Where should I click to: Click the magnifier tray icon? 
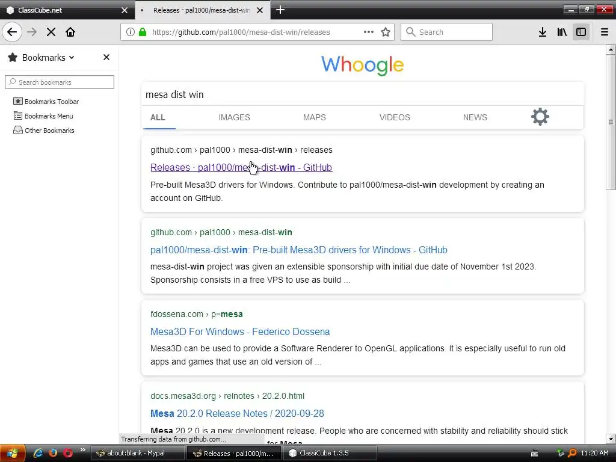(x=573, y=453)
